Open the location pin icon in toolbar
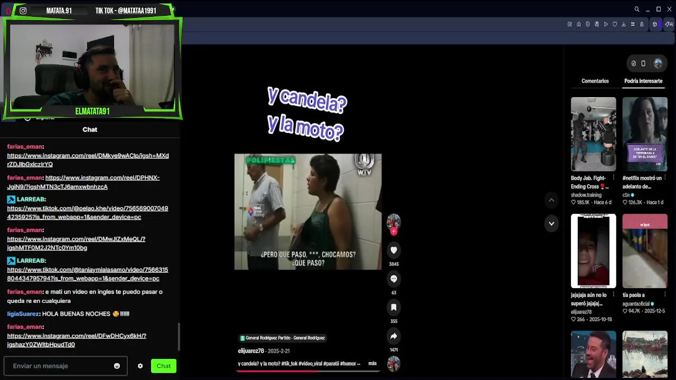The height and width of the screenshot is (380, 676). (x=588, y=24)
